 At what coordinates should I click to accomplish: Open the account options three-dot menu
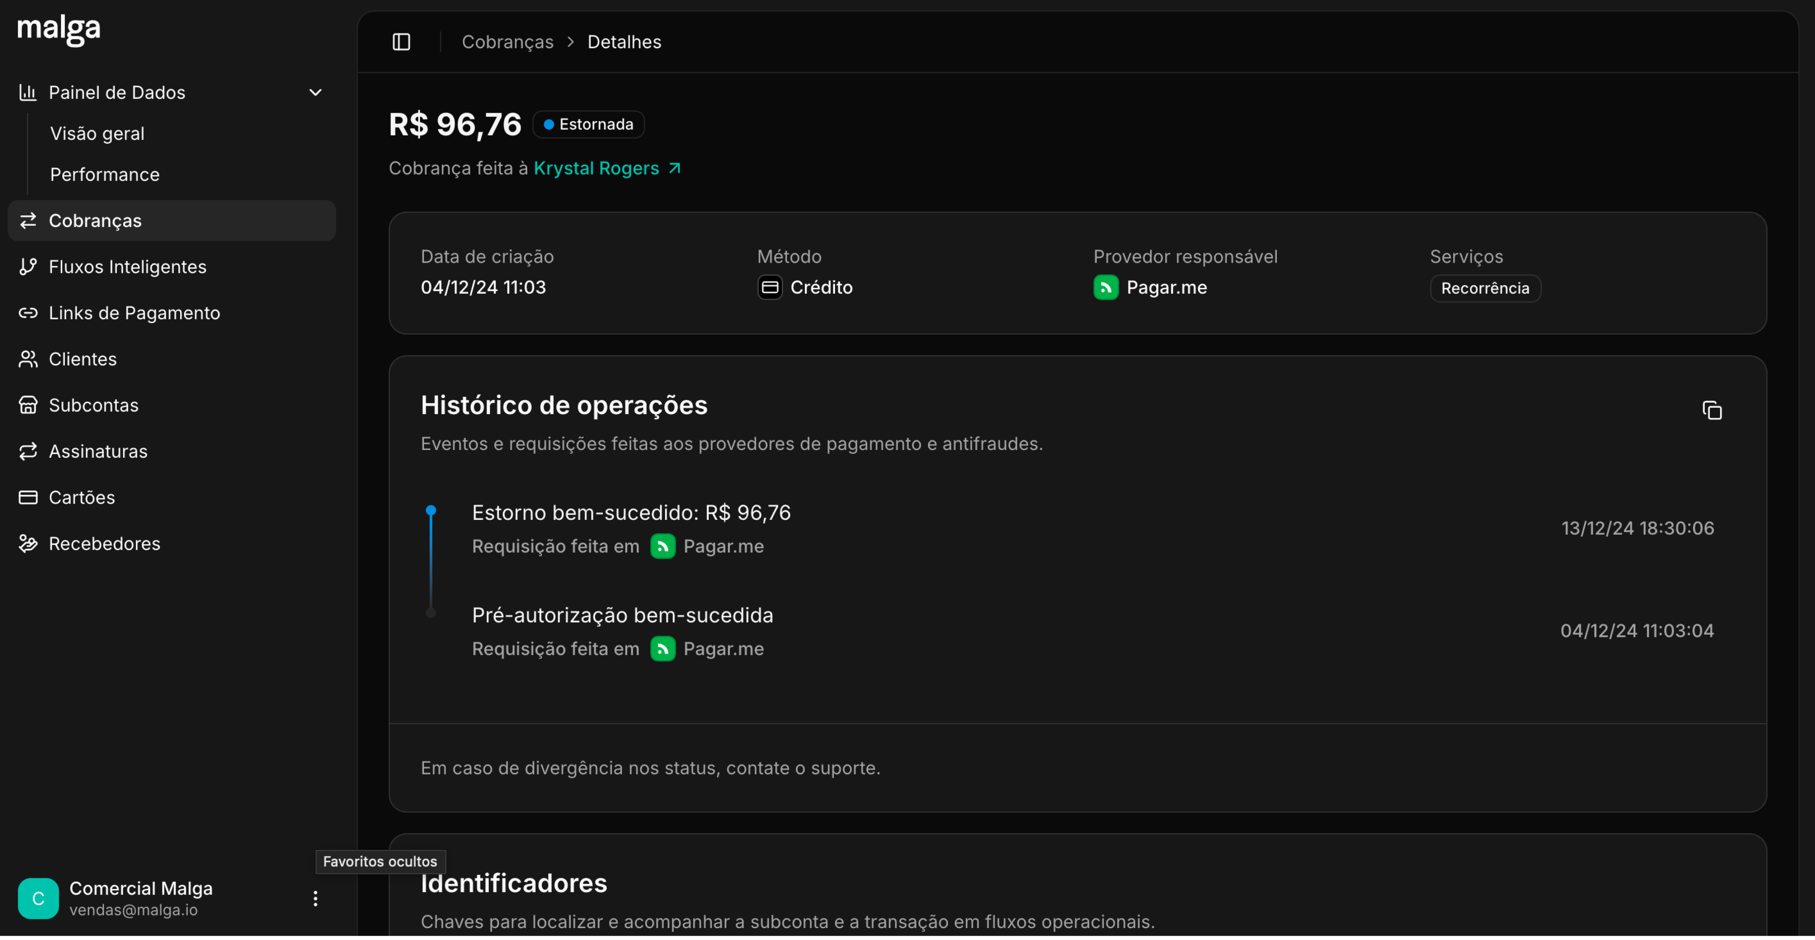click(x=316, y=899)
